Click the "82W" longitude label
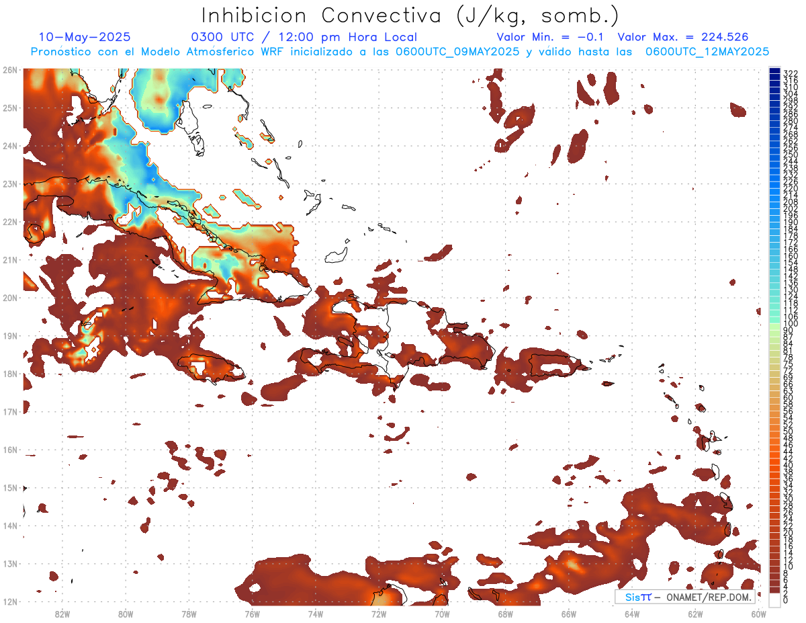806x623 pixels. tap(62, 614)
